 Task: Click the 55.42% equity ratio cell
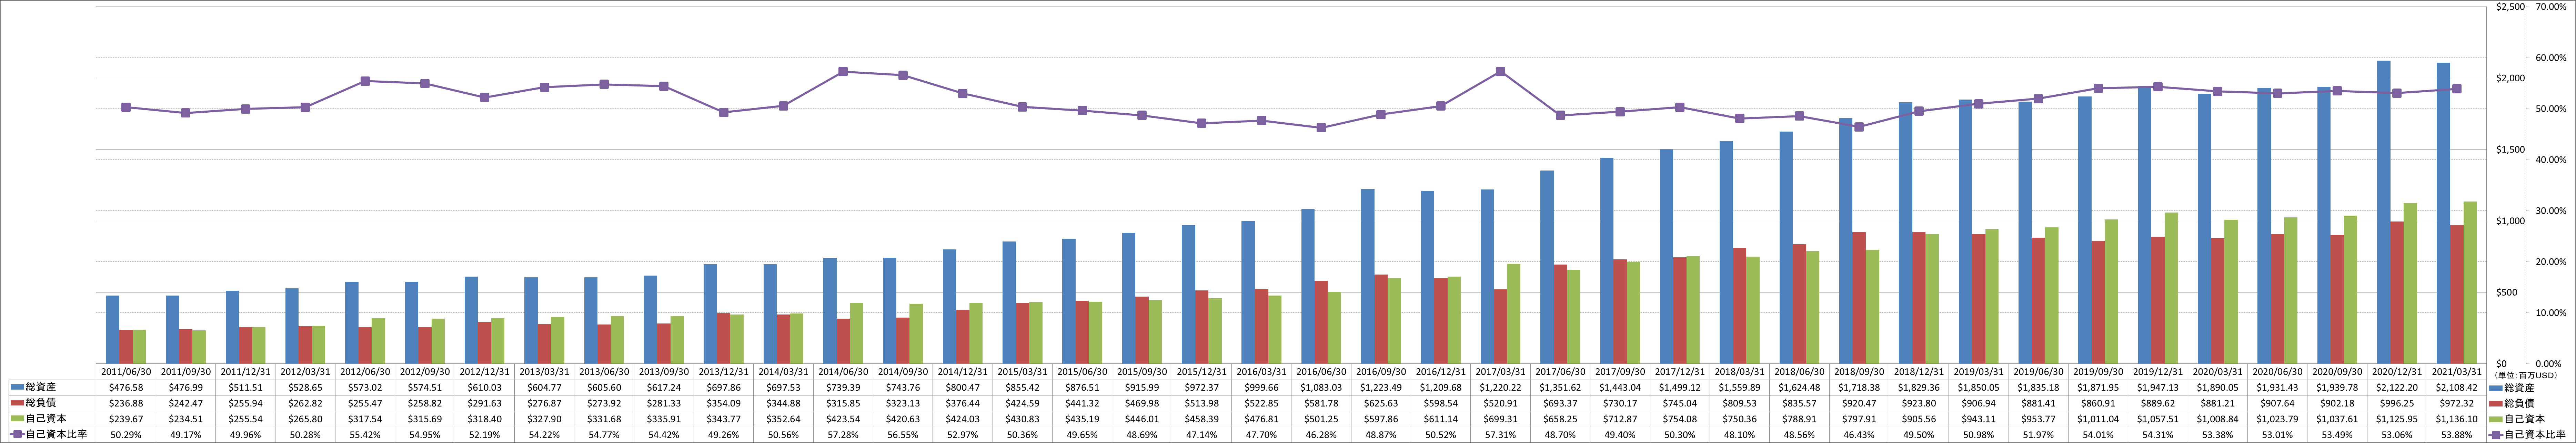click(x=365, y=435)
